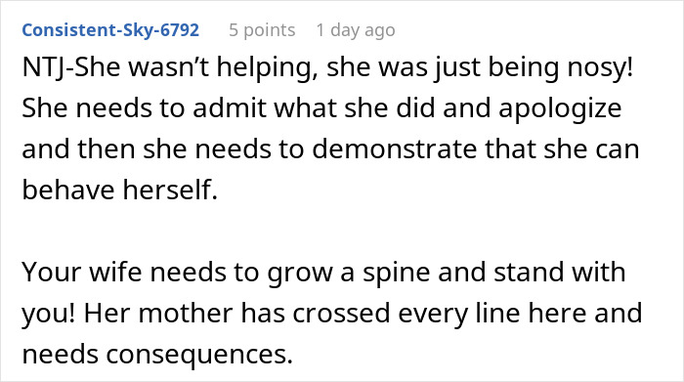The image size is (684, 382).
Task: Click the word "demonstrate" in third line
Action: click(x=395, y=149)
